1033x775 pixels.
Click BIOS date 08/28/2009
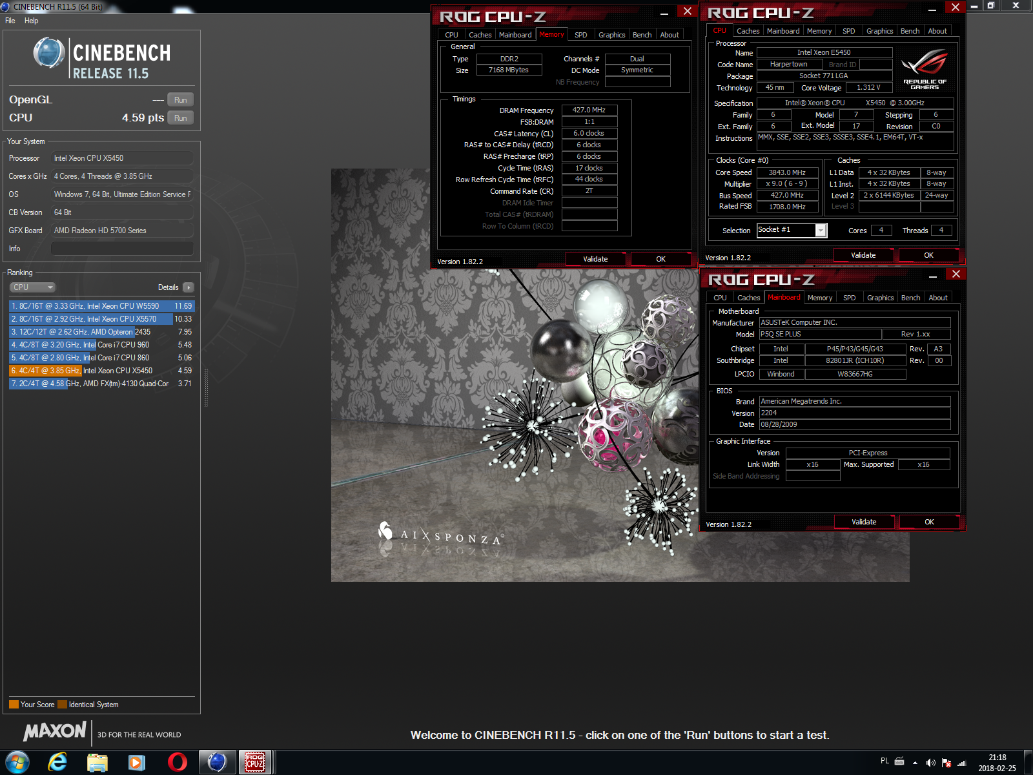pyautogui.click(x=854, y=425)
